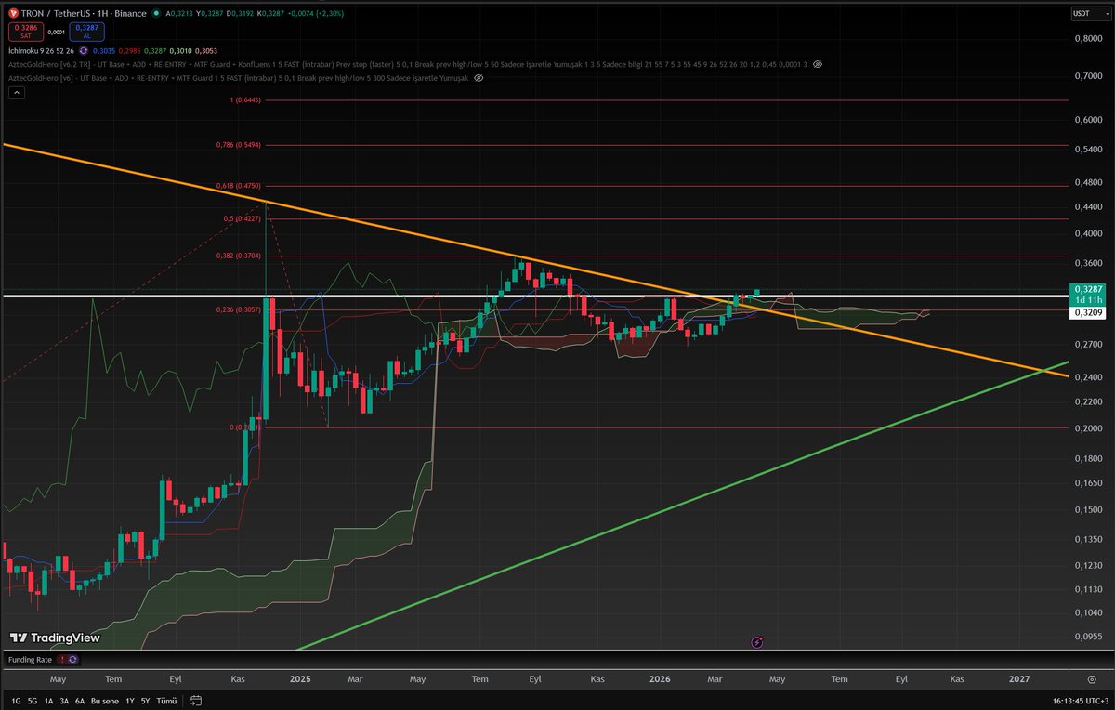Select the 1G time range
The width and height of the screenshot is (1115, 710).
click(x=16, y=701)
